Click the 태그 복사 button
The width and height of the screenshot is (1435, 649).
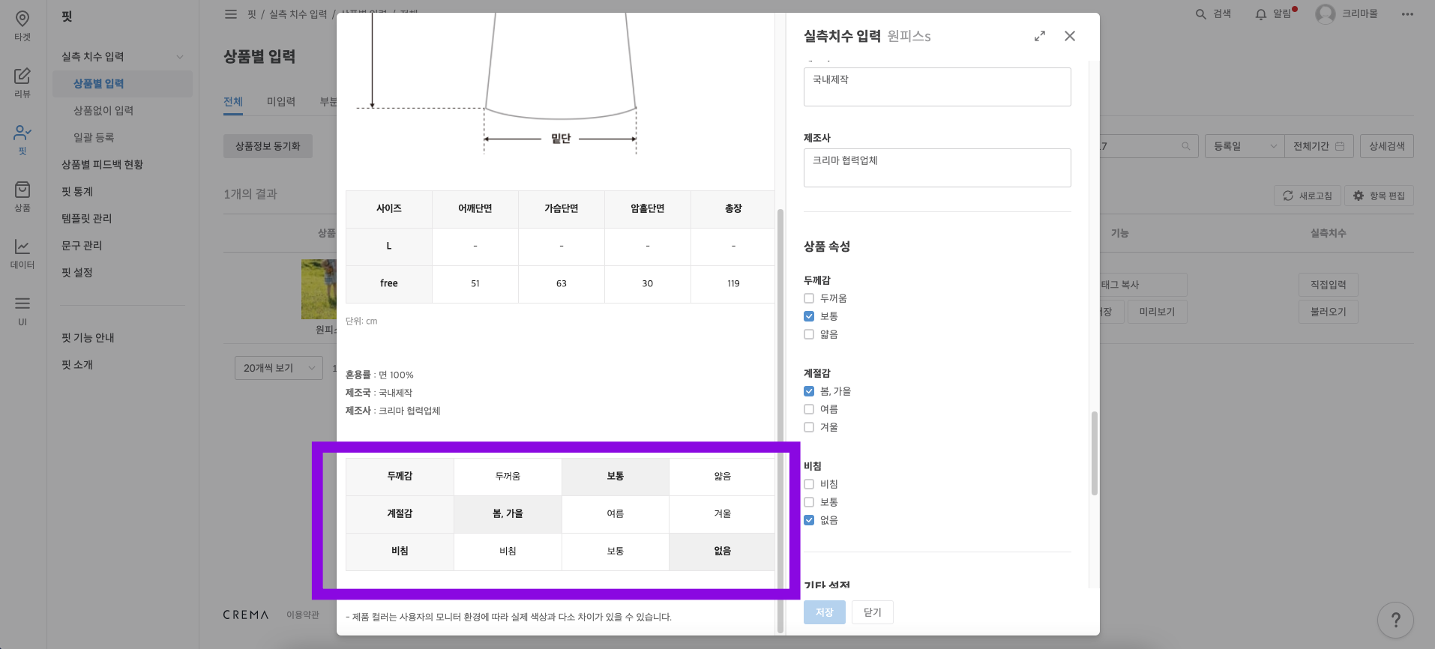tap(1143, 285)
